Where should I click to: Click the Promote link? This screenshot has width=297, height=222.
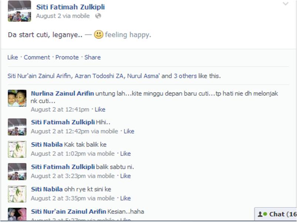pyautogui.click(x=67, y=57)
